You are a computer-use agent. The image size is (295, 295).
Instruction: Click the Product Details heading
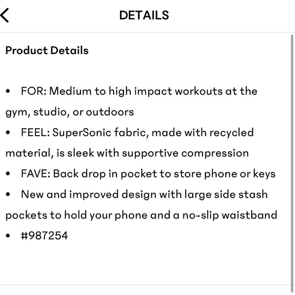click(x=46, y=50)
